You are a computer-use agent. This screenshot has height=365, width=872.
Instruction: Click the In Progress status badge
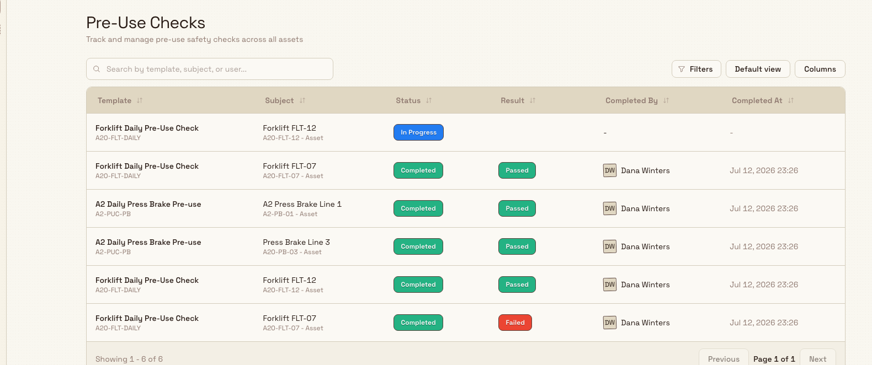point(418,132)
